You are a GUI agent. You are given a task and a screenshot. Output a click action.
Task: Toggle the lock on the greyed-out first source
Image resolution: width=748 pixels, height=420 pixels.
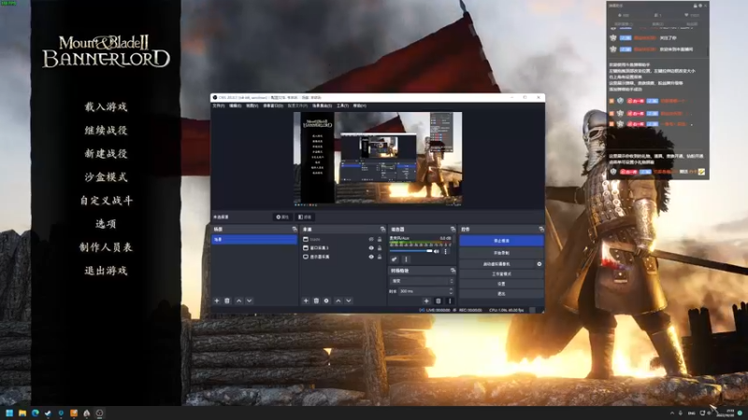[380, 239]
